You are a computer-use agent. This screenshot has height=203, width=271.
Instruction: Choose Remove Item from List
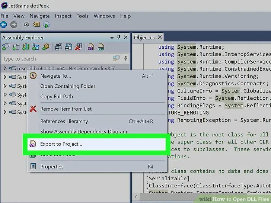coord(97,109)
